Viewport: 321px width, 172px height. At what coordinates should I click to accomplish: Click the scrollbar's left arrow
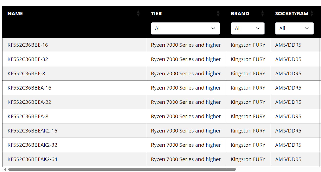[x=5, y=169]
